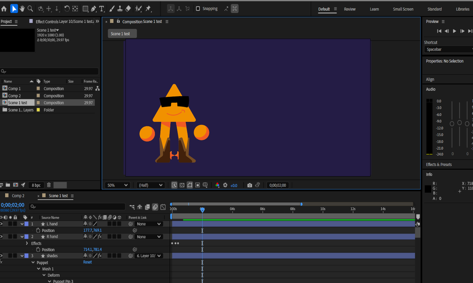This screenshot has width=473, height=283.
Task: Select the Pen tool
Action: click(93, 9)
